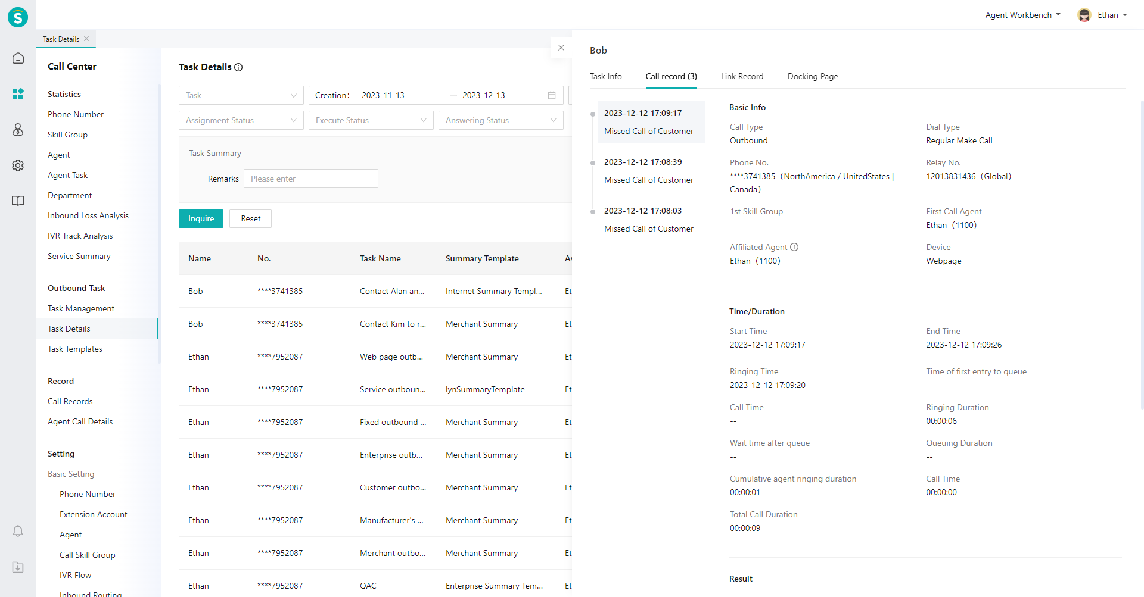The height and width of the screenshot is (597, 1144).
Task: Expand Basic Setting section
Action: (x=71, y=474)
